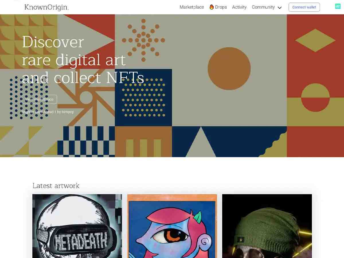
Task: Open the cartoon eye character artwork
Action: coord(172,226)
